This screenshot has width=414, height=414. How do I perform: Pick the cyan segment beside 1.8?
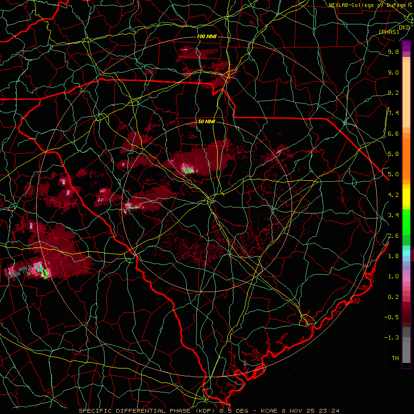point(406,253)
